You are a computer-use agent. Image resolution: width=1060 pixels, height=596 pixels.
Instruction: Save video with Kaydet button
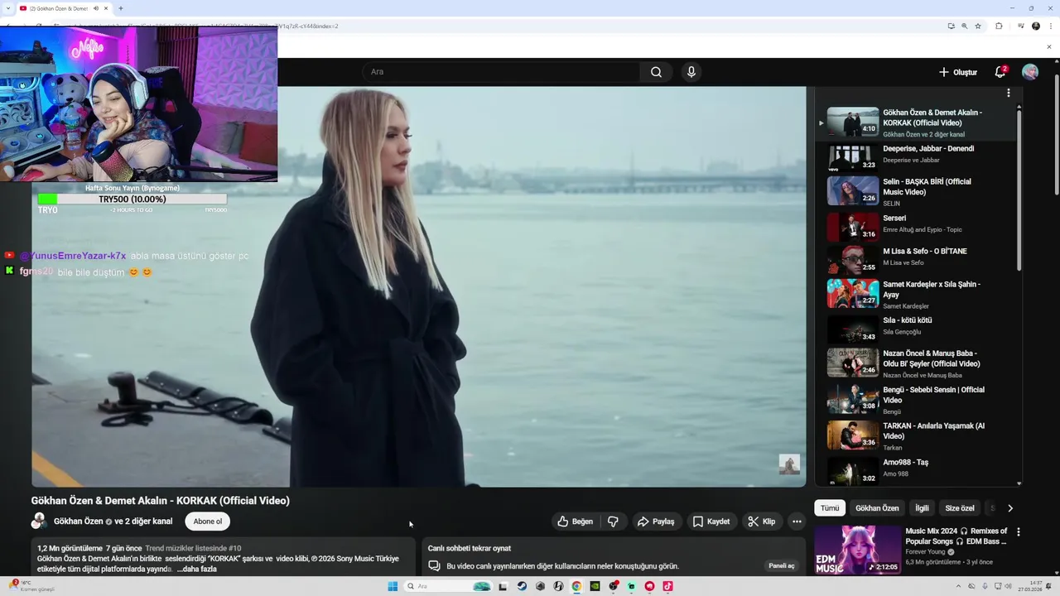click(711, 521)
